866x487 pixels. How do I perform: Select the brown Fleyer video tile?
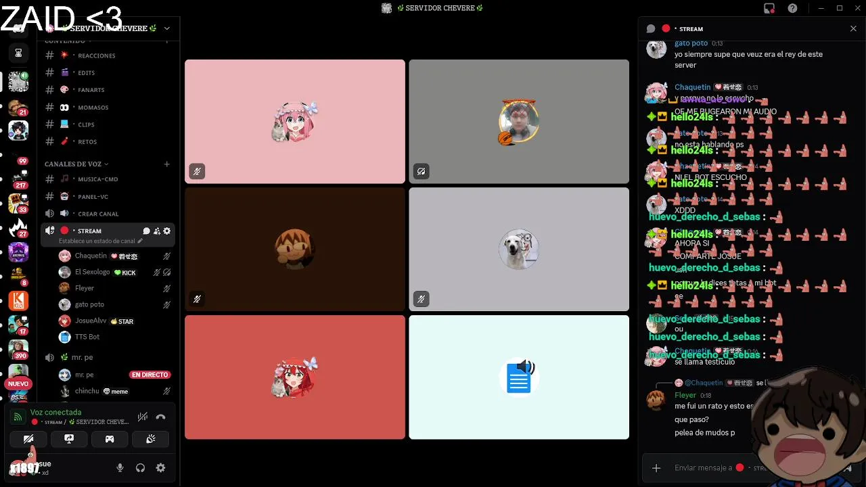(295, 249)
